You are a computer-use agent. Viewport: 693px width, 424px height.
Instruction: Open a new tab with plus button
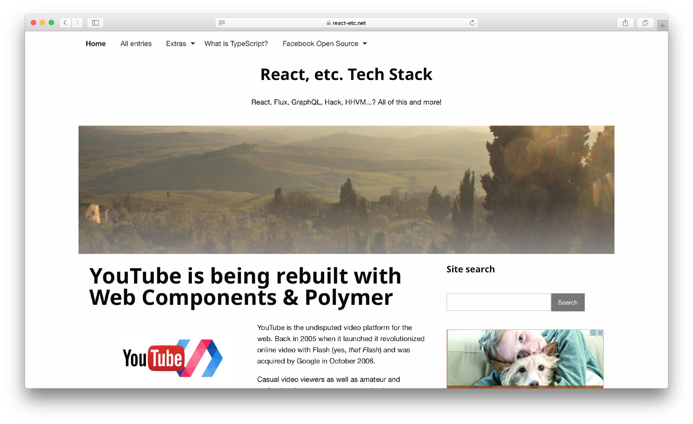point(662,26)
